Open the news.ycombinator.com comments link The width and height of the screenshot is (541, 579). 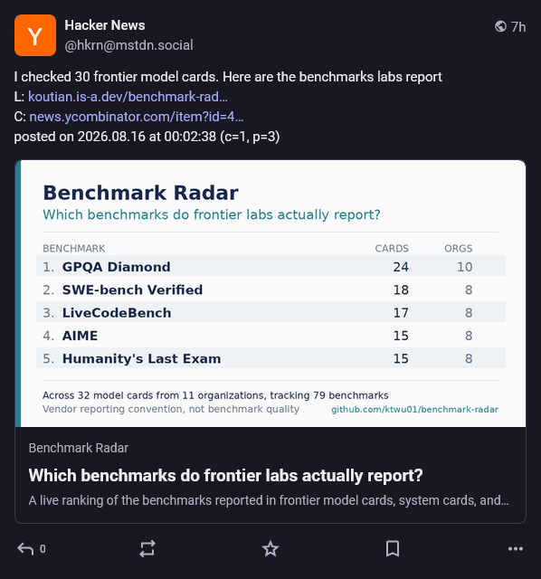click(x=137, y=117)
